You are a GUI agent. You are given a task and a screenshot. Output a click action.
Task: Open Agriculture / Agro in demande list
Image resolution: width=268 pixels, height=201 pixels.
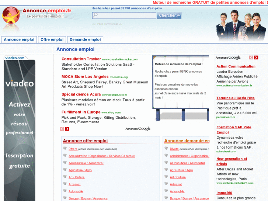click(181, 170)
